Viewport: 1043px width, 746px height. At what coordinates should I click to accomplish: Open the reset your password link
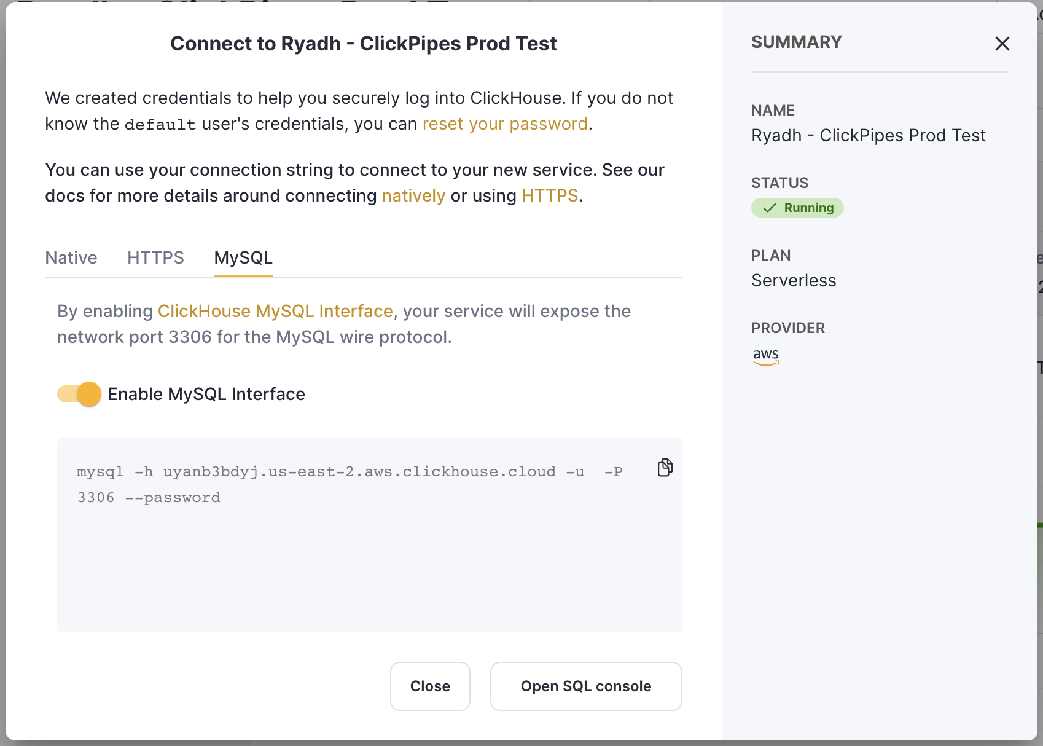tap(504, 124)
